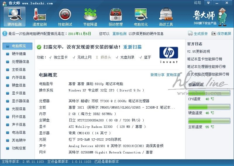Select 硬盘信息 in the sidebar
Screen dimensions: 234x166
18,85
